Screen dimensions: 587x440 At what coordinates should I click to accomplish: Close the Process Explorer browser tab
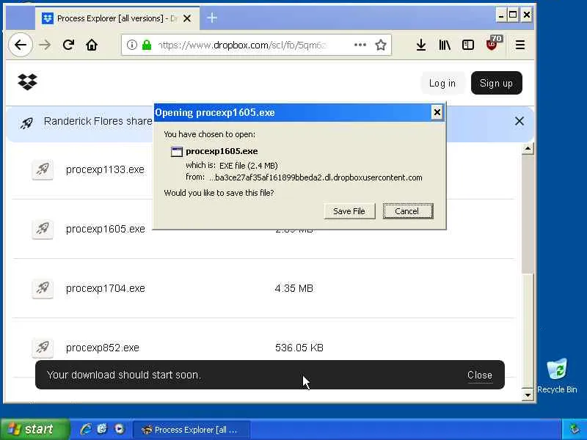(x=187, y=18)
